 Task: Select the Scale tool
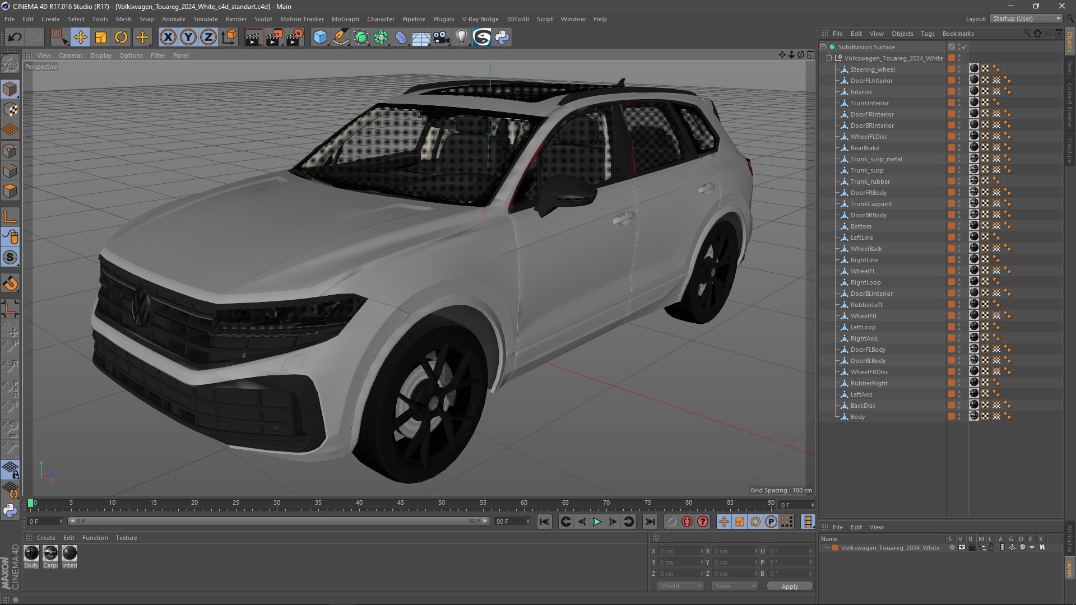101,38
